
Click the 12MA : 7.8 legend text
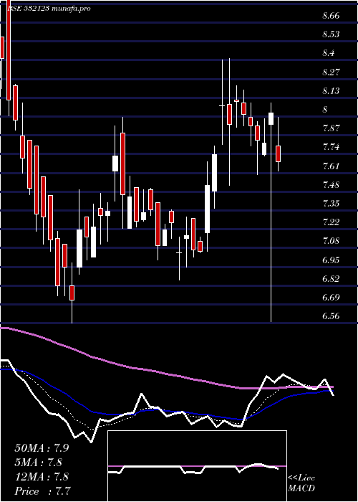pos(42,477)
